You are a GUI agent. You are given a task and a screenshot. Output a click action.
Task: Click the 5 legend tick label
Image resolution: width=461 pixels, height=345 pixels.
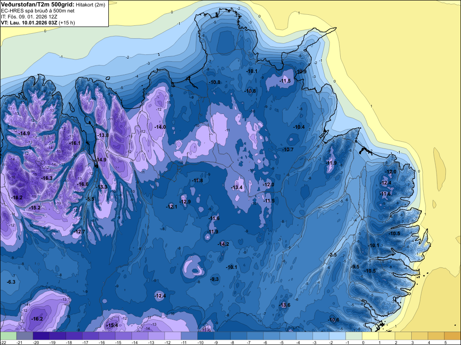pos(444,343)
